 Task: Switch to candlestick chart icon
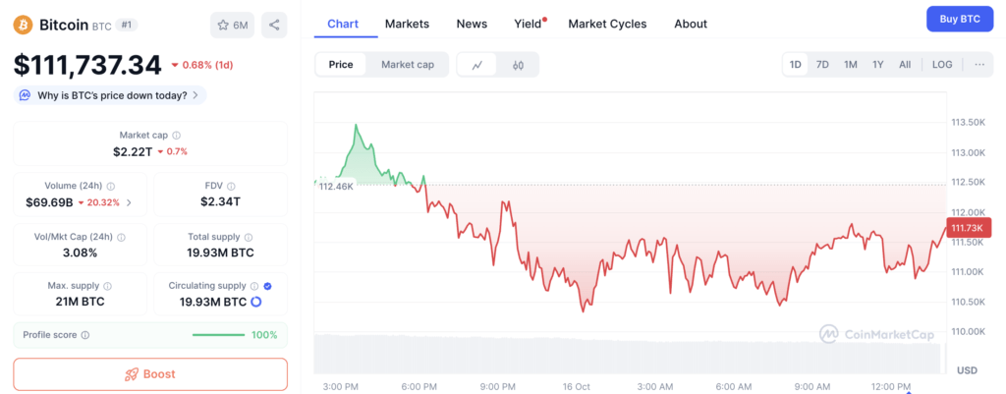click(x=518, y=65)
